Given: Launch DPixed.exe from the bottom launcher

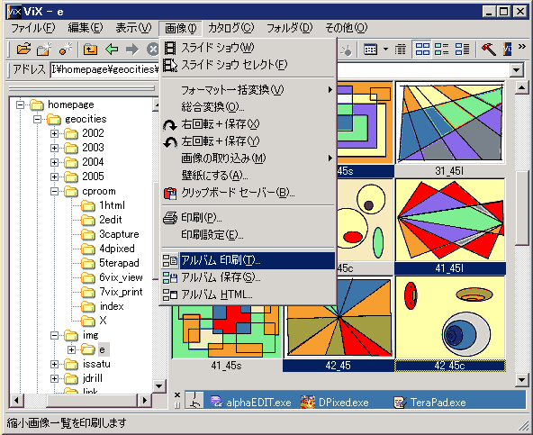Looking at the screenshot, I should tap(335, 403).
